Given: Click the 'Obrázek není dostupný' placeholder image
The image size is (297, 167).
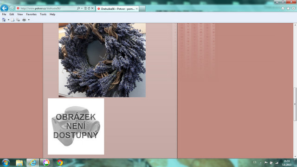Looking at the screenshot, I should pos(76,127).
